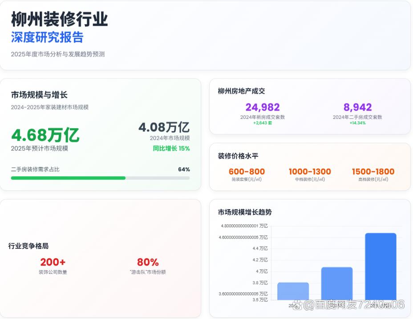The image size is (413, 319).
Task: Click the green second-hand renovation demand progress bar
Action: 68,178
